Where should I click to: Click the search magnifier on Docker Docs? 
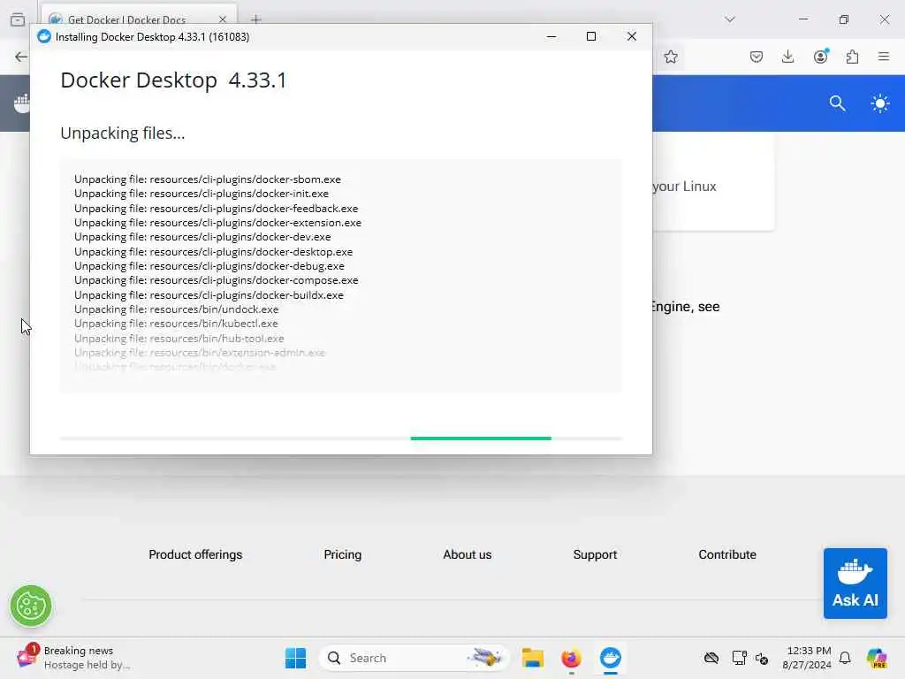tap(837, 103)
